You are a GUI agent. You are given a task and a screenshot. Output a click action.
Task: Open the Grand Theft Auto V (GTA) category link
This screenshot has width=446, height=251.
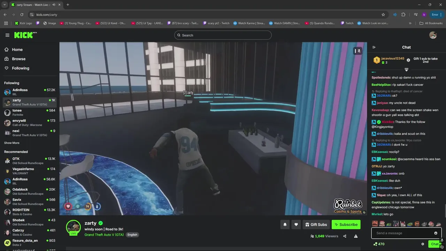(104, 235)
